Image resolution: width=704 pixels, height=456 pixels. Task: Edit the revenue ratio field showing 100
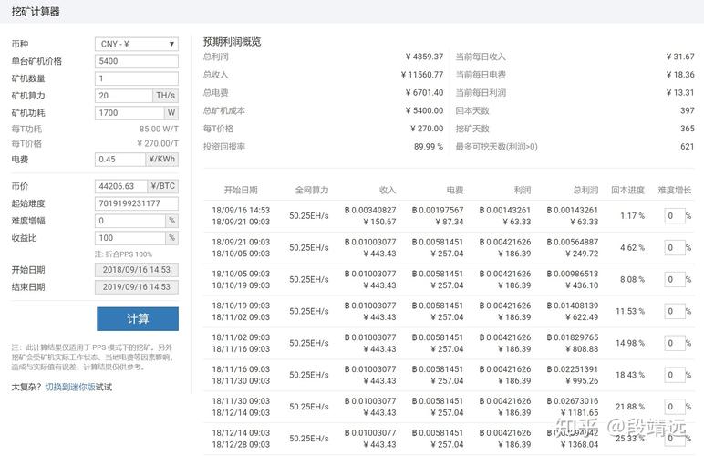129,238
